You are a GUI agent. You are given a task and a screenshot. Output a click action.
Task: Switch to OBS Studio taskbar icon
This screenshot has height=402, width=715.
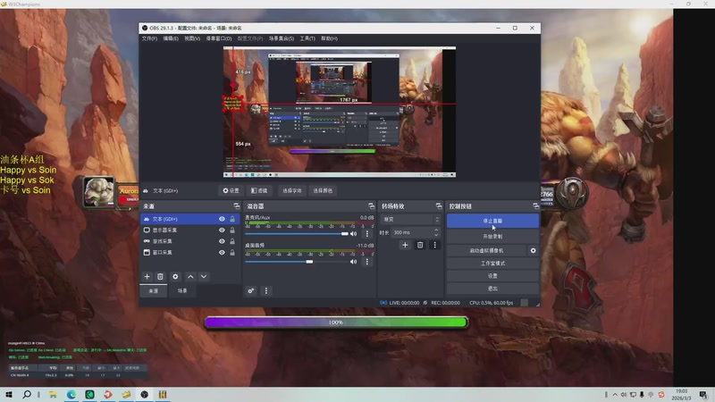tap(145, 395)
